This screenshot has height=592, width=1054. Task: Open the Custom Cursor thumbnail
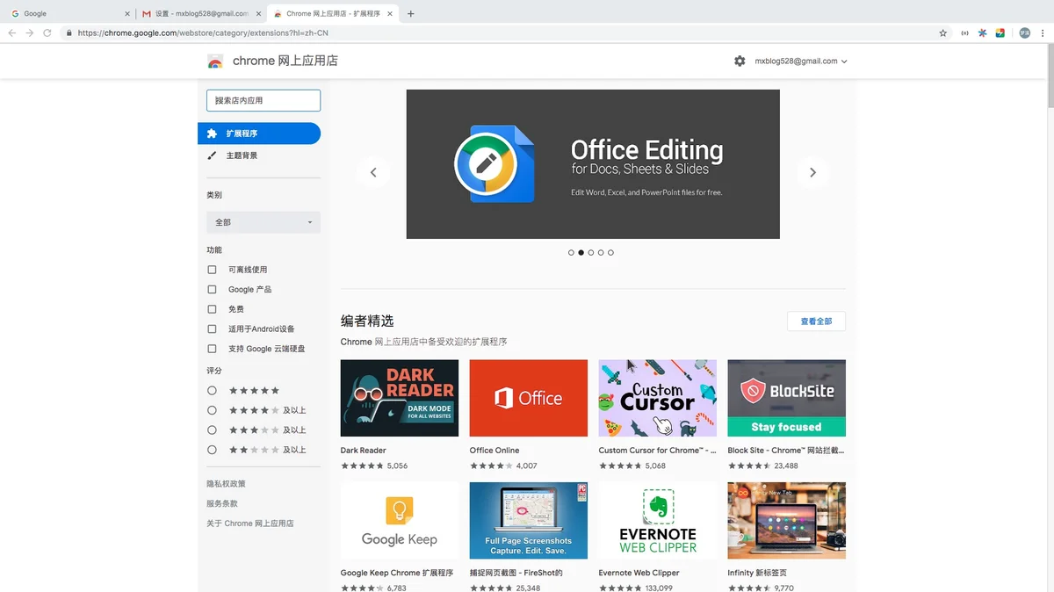(658, 398)
